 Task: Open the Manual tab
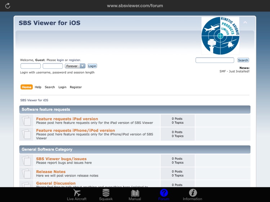pyautogui.click(x=135, y=195)
